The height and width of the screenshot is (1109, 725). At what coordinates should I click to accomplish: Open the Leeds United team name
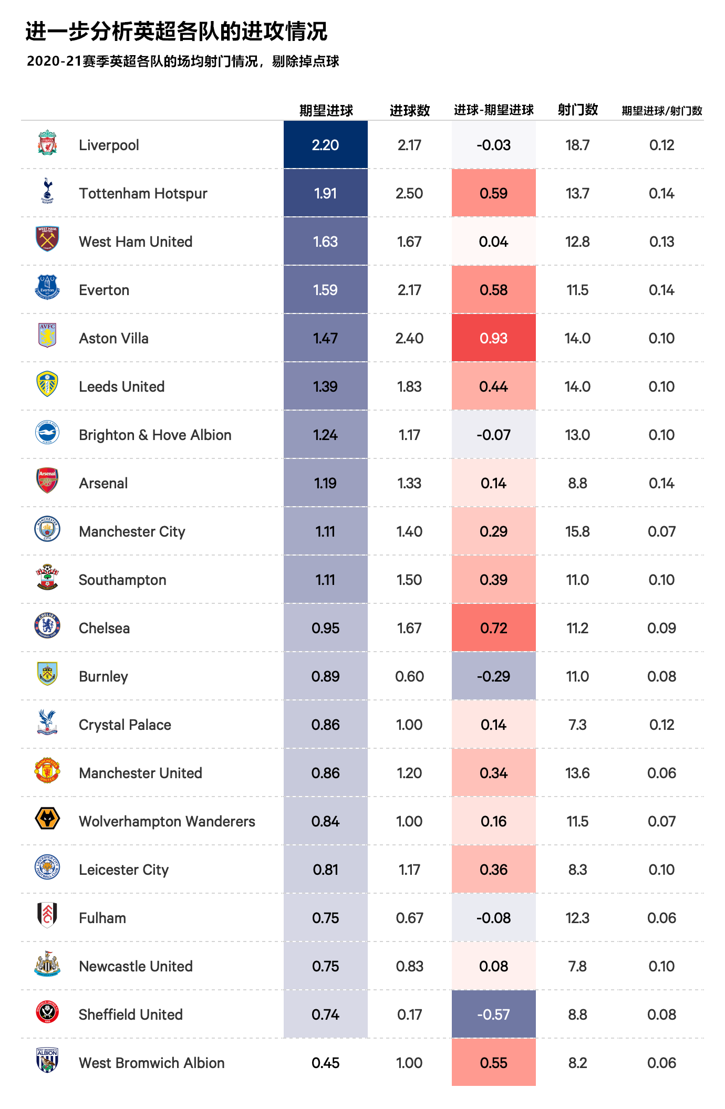121,386
